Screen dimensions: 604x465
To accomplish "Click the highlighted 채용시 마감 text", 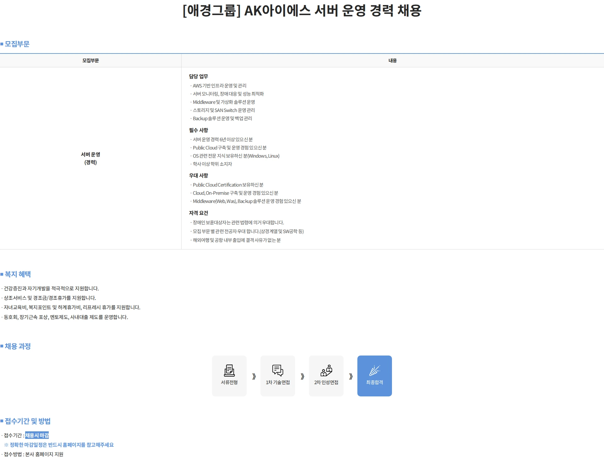I will pyautogui.click(x=37, y=435).
